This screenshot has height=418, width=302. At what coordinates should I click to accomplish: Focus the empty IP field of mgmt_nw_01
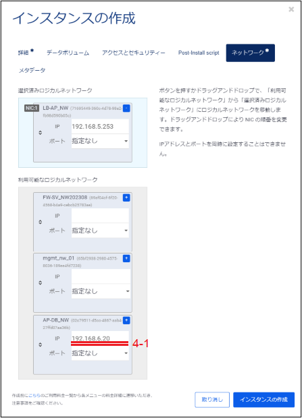tap(101, 276)
